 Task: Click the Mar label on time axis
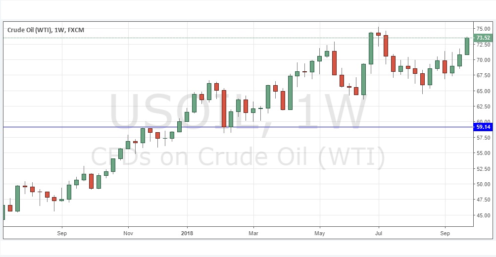click(253, 233)
